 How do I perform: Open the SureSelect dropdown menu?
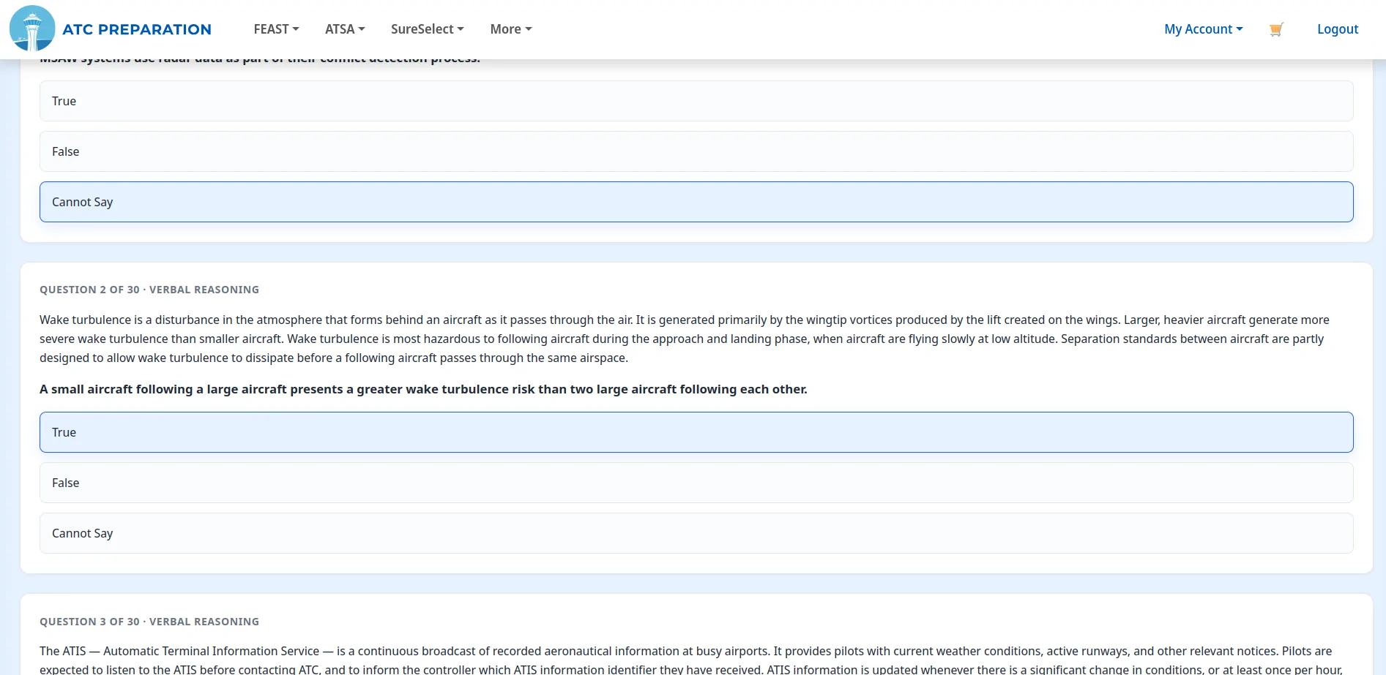tap(428, 29)
